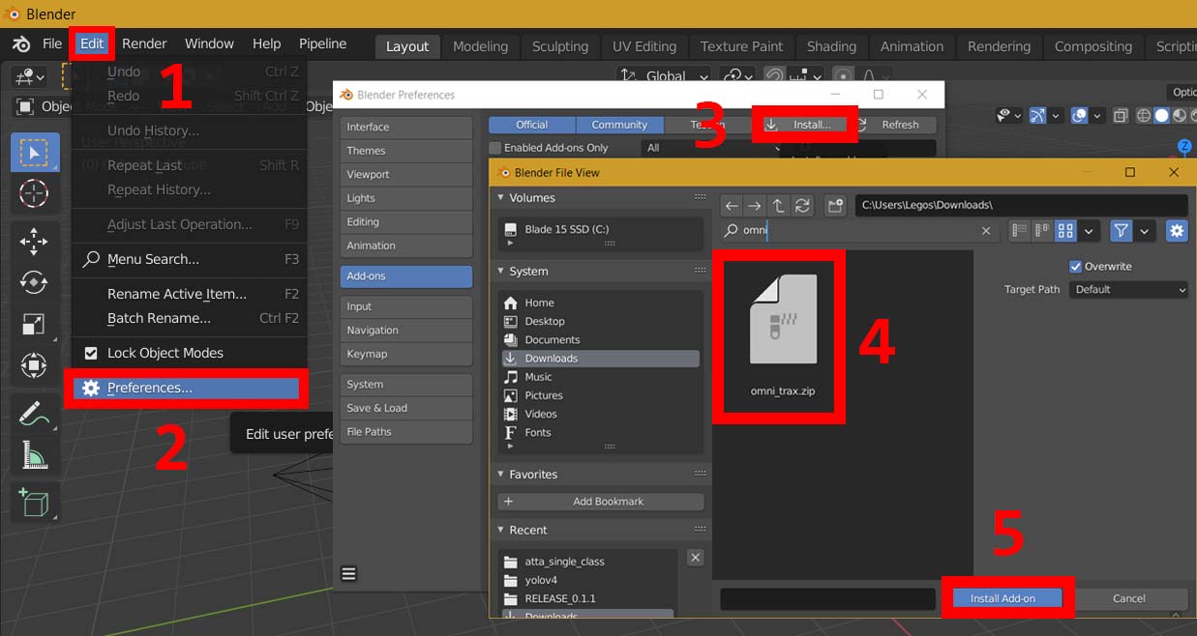1197x636 pixels.
Task: Select the omni_trax.zip file thumbnail
Action: 783,334
